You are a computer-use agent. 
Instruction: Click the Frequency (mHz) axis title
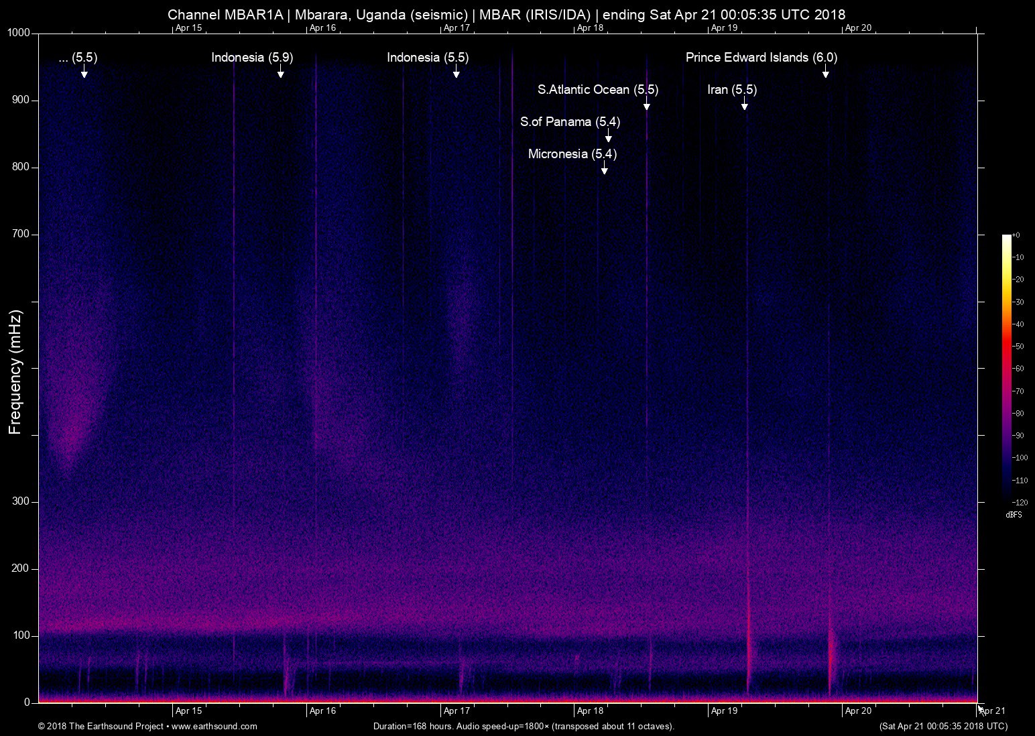[x=15, y=372]
